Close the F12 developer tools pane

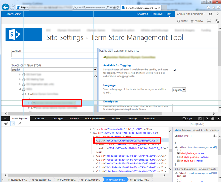click(218, 119)
